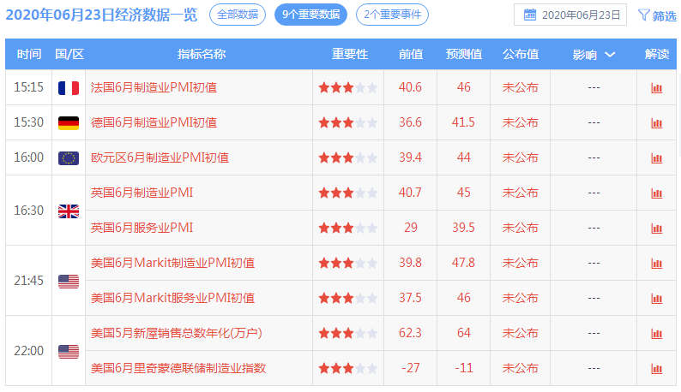Click the United Kingdom flag at 16:30
This screenshot has height=392, width=681.
[69, 211]
